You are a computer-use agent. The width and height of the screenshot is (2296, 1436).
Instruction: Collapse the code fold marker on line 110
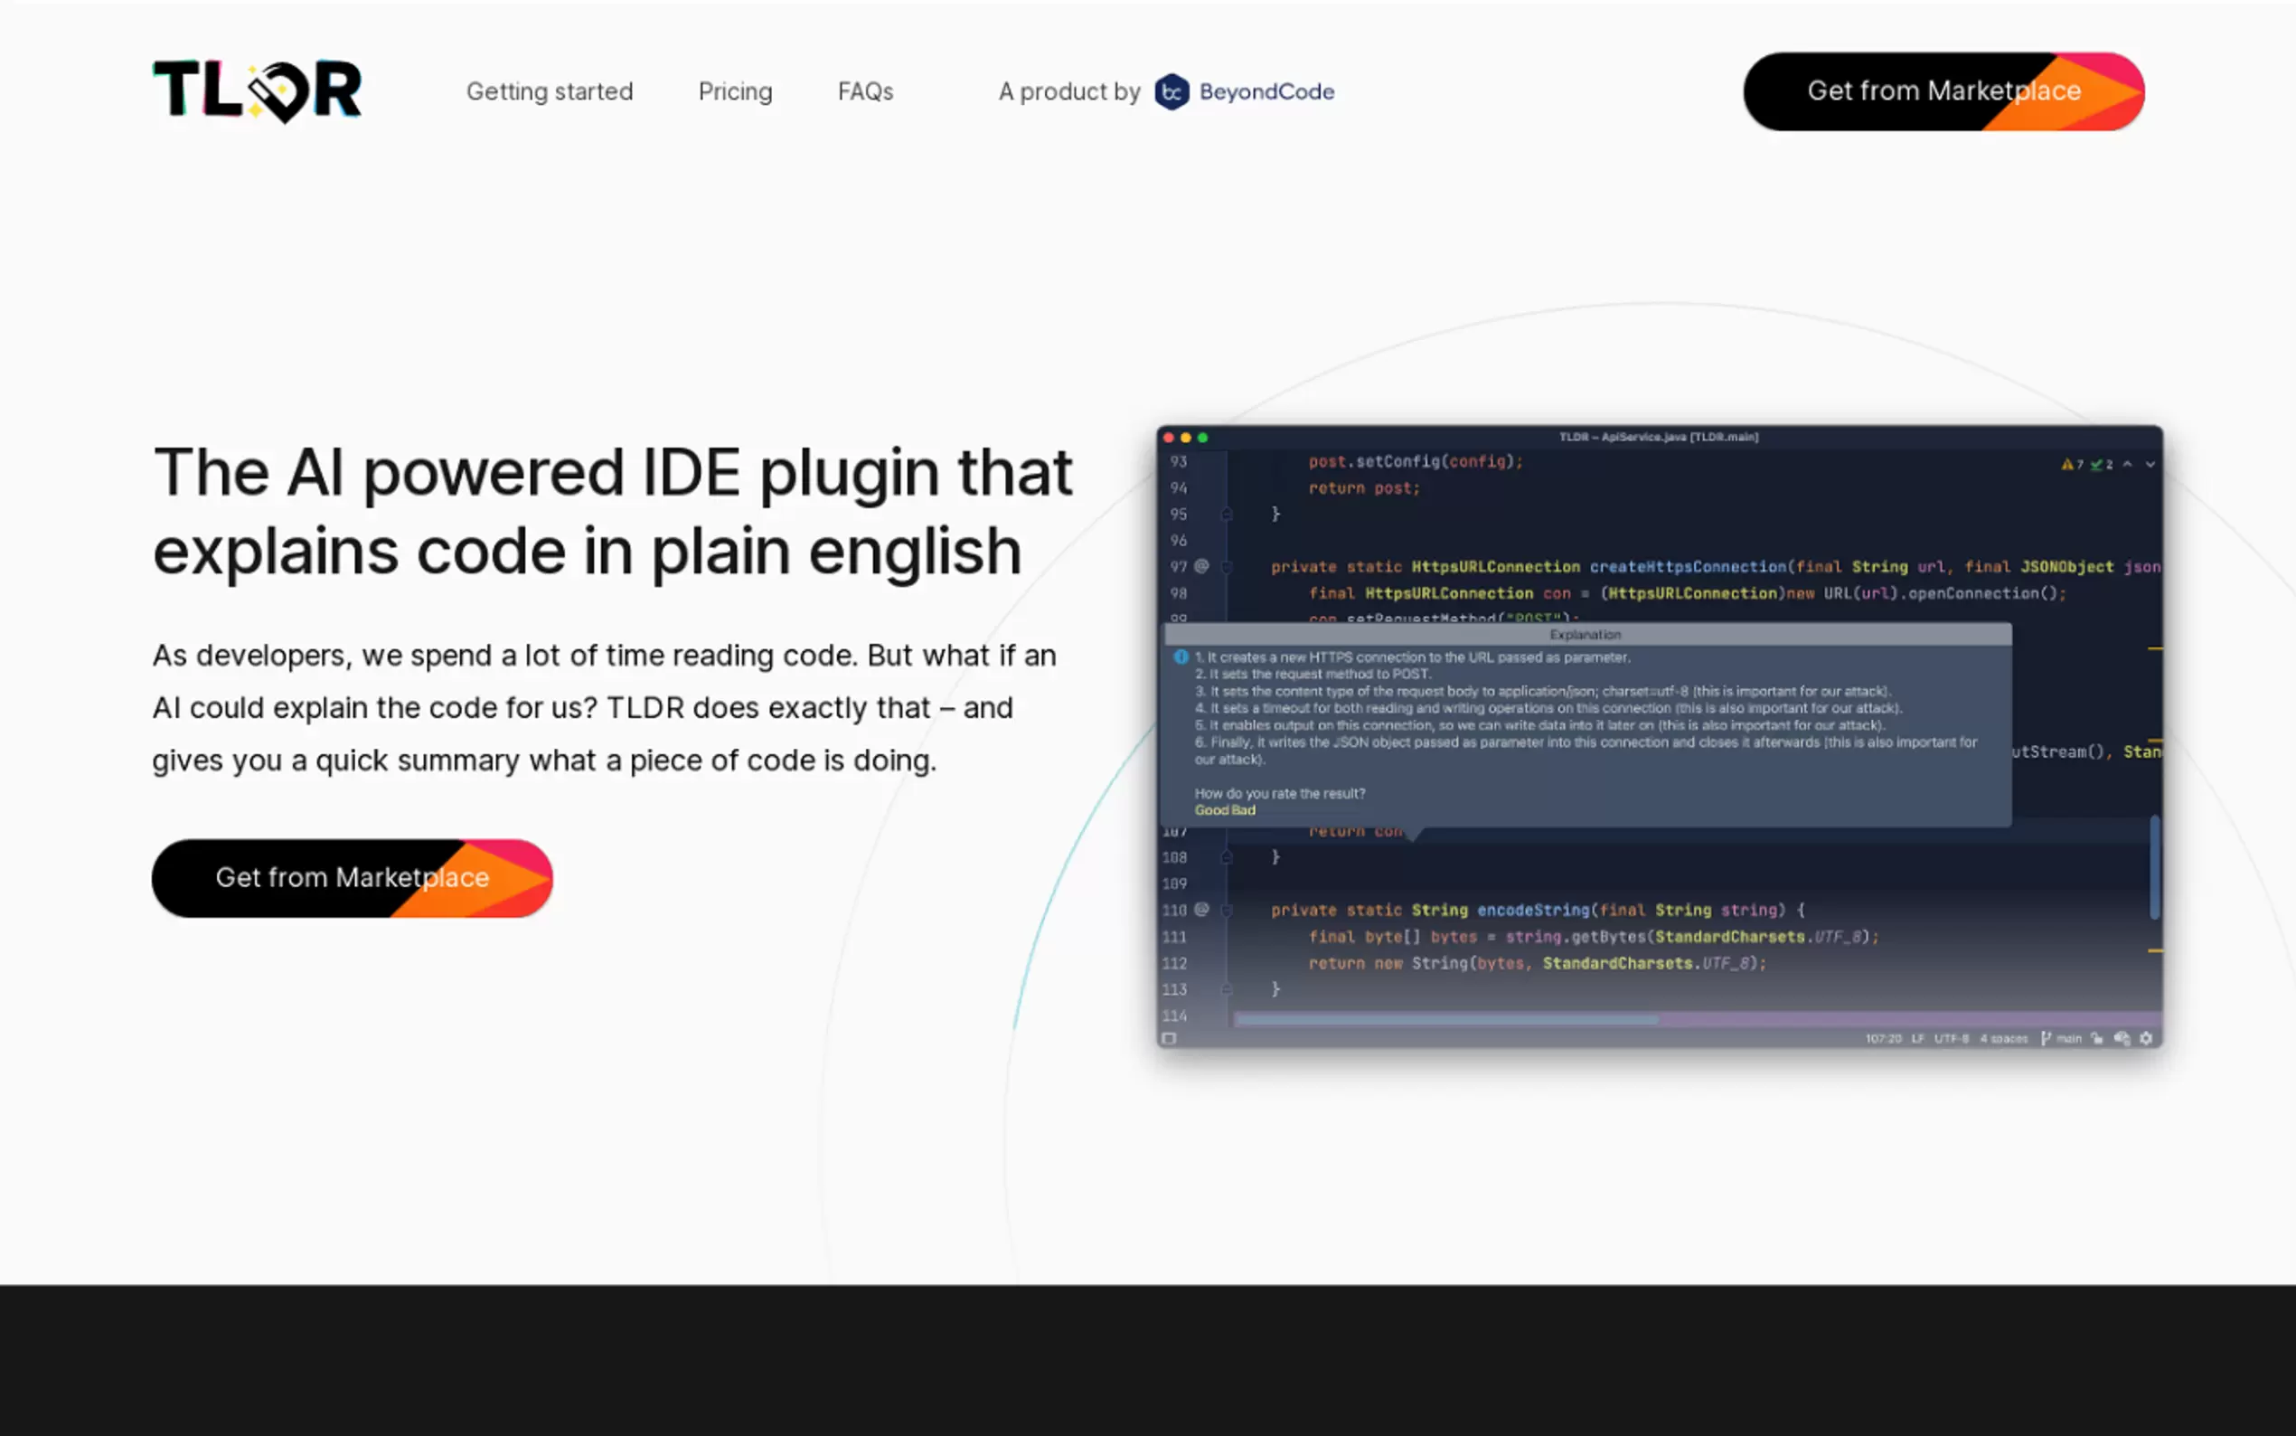click(1227, 910)
